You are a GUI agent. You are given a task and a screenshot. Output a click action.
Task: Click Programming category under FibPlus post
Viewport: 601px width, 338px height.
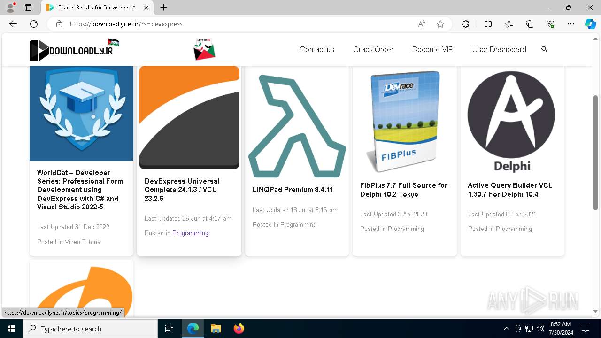pos(406,229)
